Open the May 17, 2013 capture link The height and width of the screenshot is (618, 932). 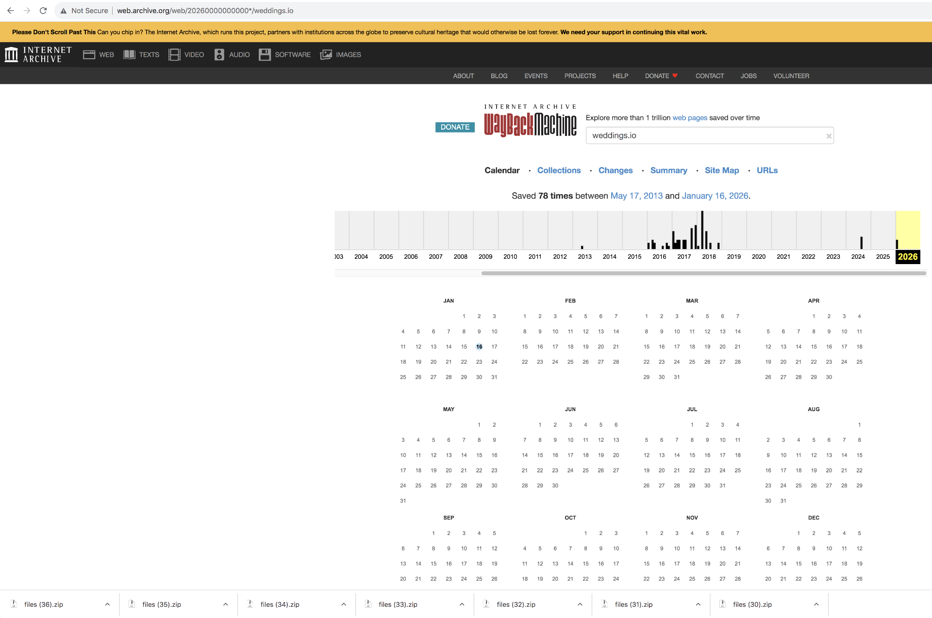[636, 196]
